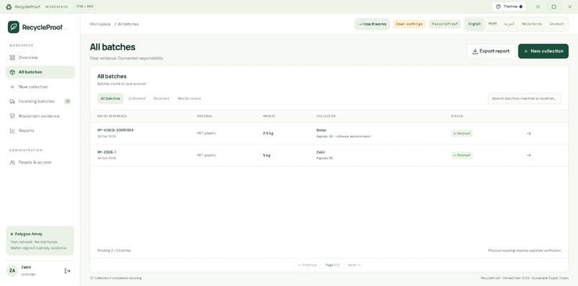
Task: Click collector name Bahar
Action: tap(321, 130)
